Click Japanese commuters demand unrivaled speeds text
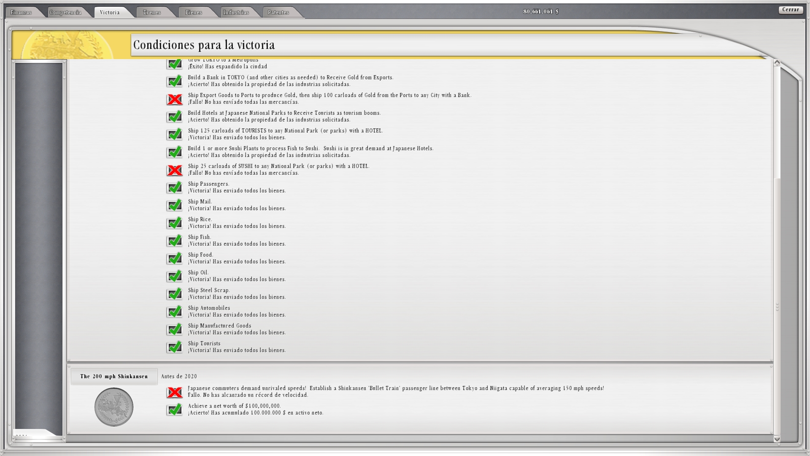810x456 pixels. [x=396, y=388]
